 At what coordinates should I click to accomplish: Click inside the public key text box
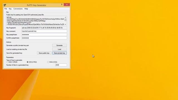(35, 21)
